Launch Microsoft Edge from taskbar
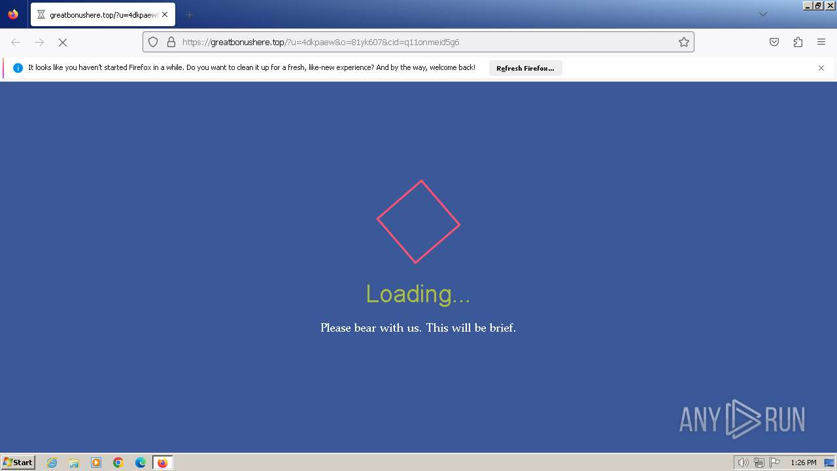The width and height of the screenshot is (837, 471). tap(141, 462)
